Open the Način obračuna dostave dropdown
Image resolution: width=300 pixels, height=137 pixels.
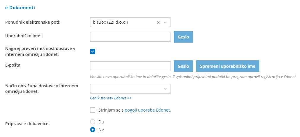tap(130, 88)
